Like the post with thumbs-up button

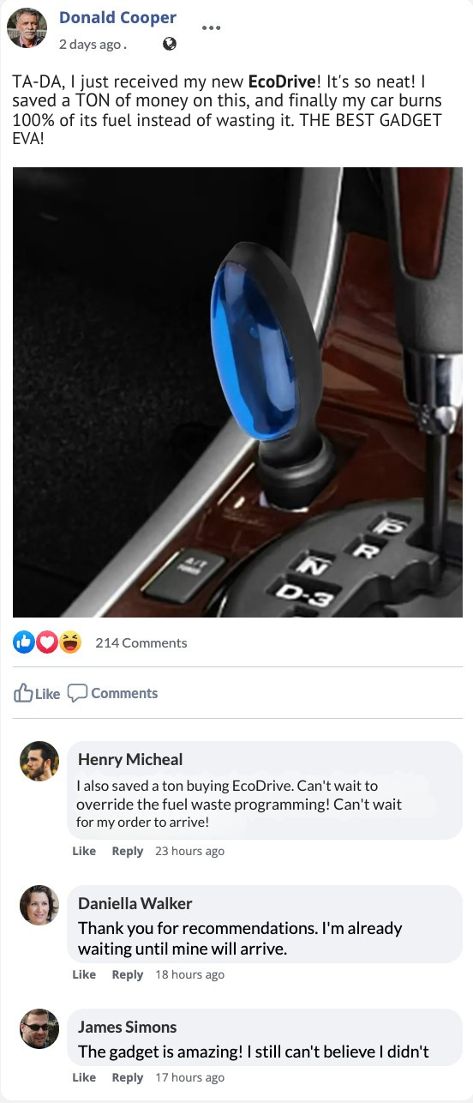tap(37, 693)
